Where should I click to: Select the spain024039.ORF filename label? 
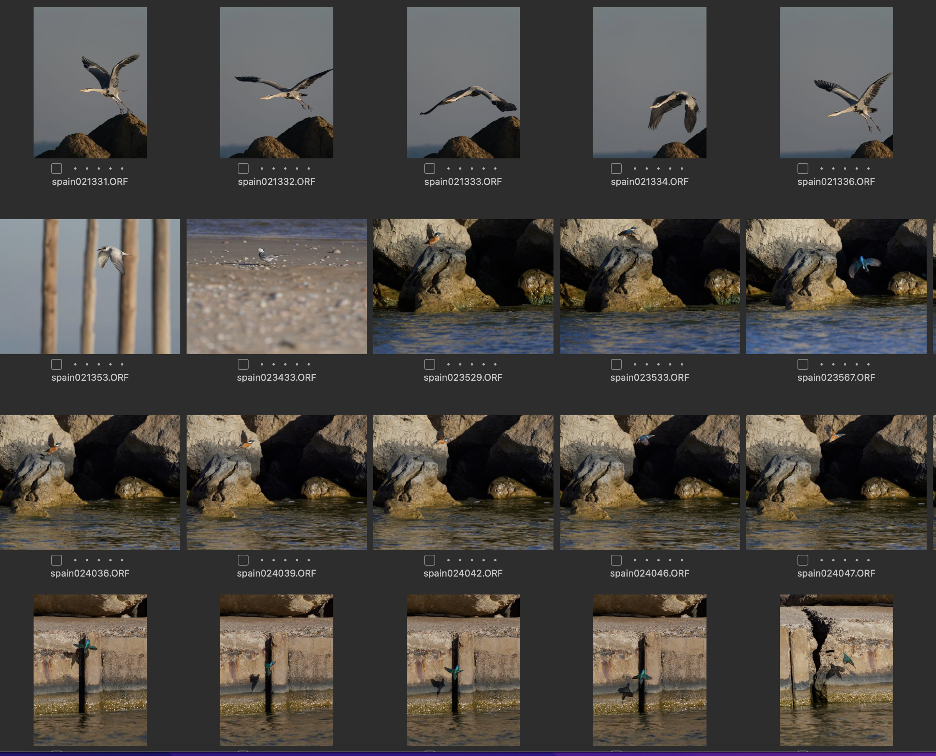276,573
